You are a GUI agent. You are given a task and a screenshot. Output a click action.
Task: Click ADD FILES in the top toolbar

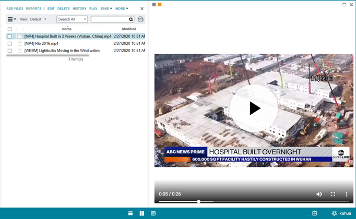coord(15,9)
